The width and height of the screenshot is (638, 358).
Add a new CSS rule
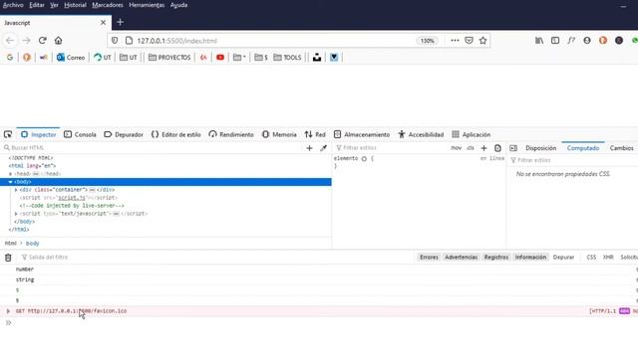(483, 148)
